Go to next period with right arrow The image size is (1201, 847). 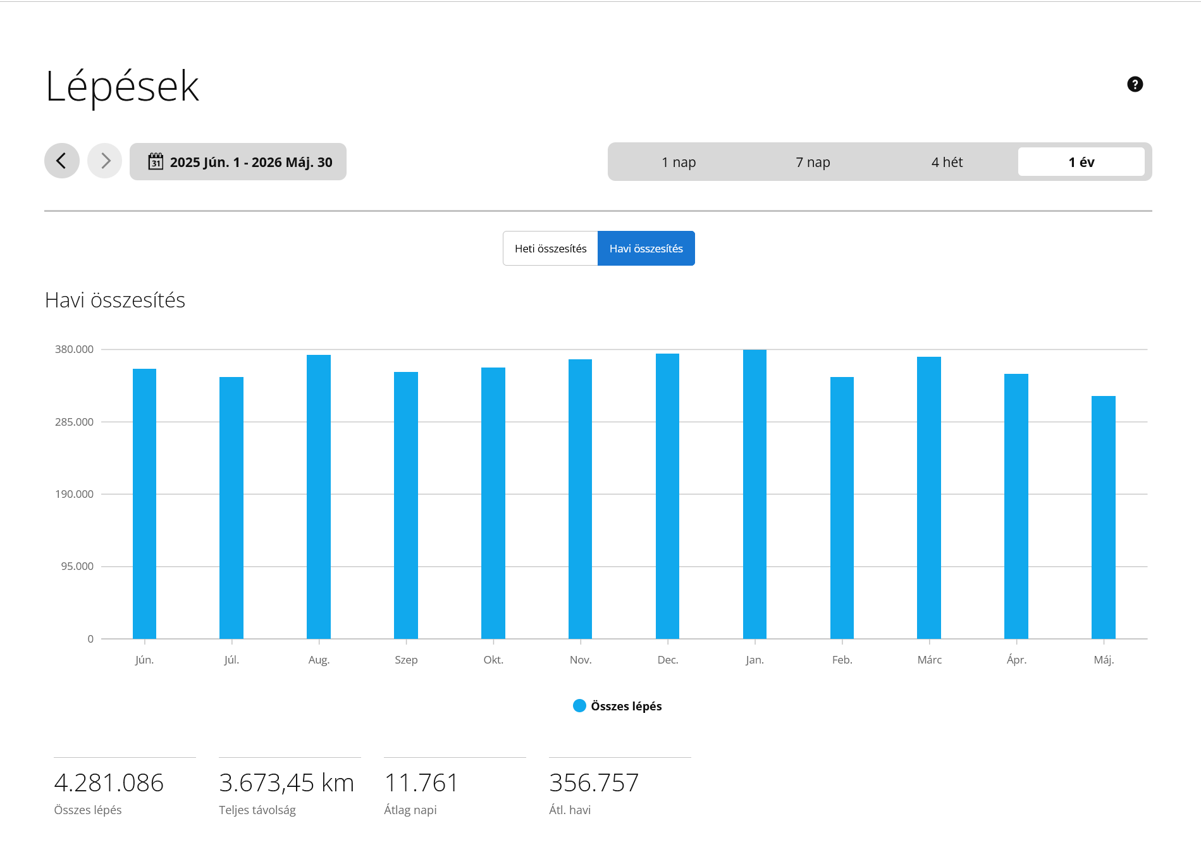105,161
